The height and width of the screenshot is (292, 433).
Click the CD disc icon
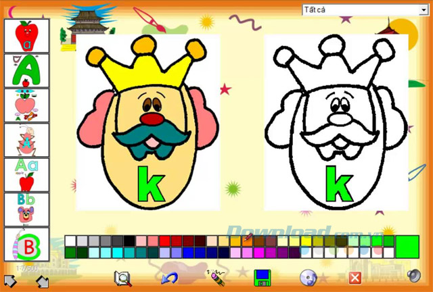click(x=309, y=278)
